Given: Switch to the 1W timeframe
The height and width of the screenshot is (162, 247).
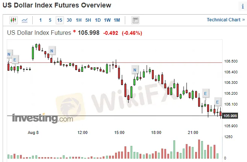Looking at the screenshot, I should [107, 20].
